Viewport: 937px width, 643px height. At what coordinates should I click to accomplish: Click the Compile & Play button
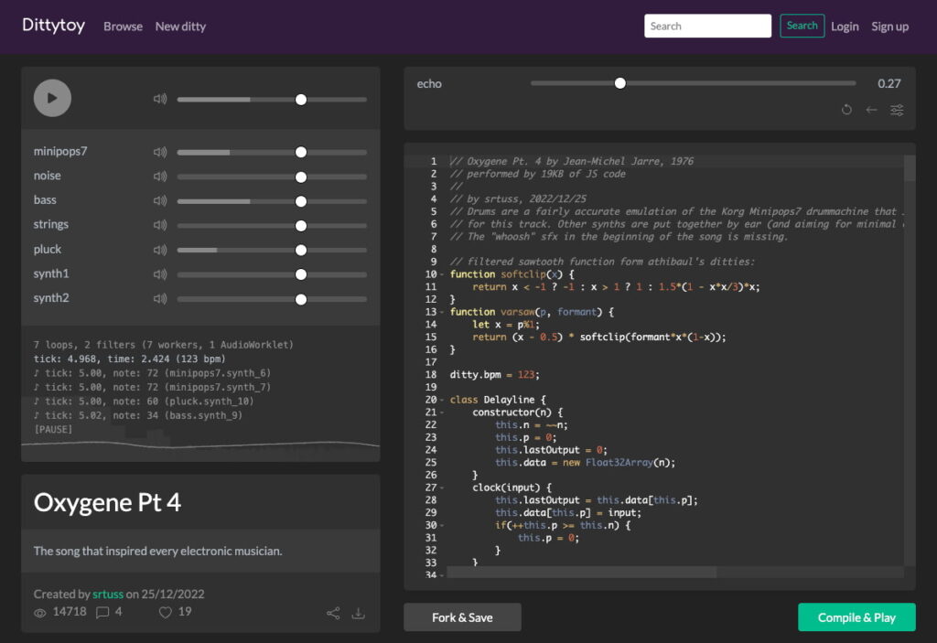click(x=856, y=617)
